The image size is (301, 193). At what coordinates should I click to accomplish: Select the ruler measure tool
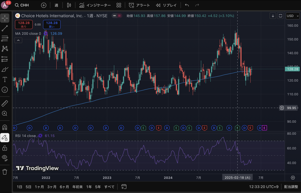pos(5,103)
